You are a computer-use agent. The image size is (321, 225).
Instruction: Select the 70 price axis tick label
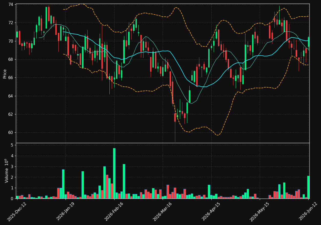pos(11,41)
